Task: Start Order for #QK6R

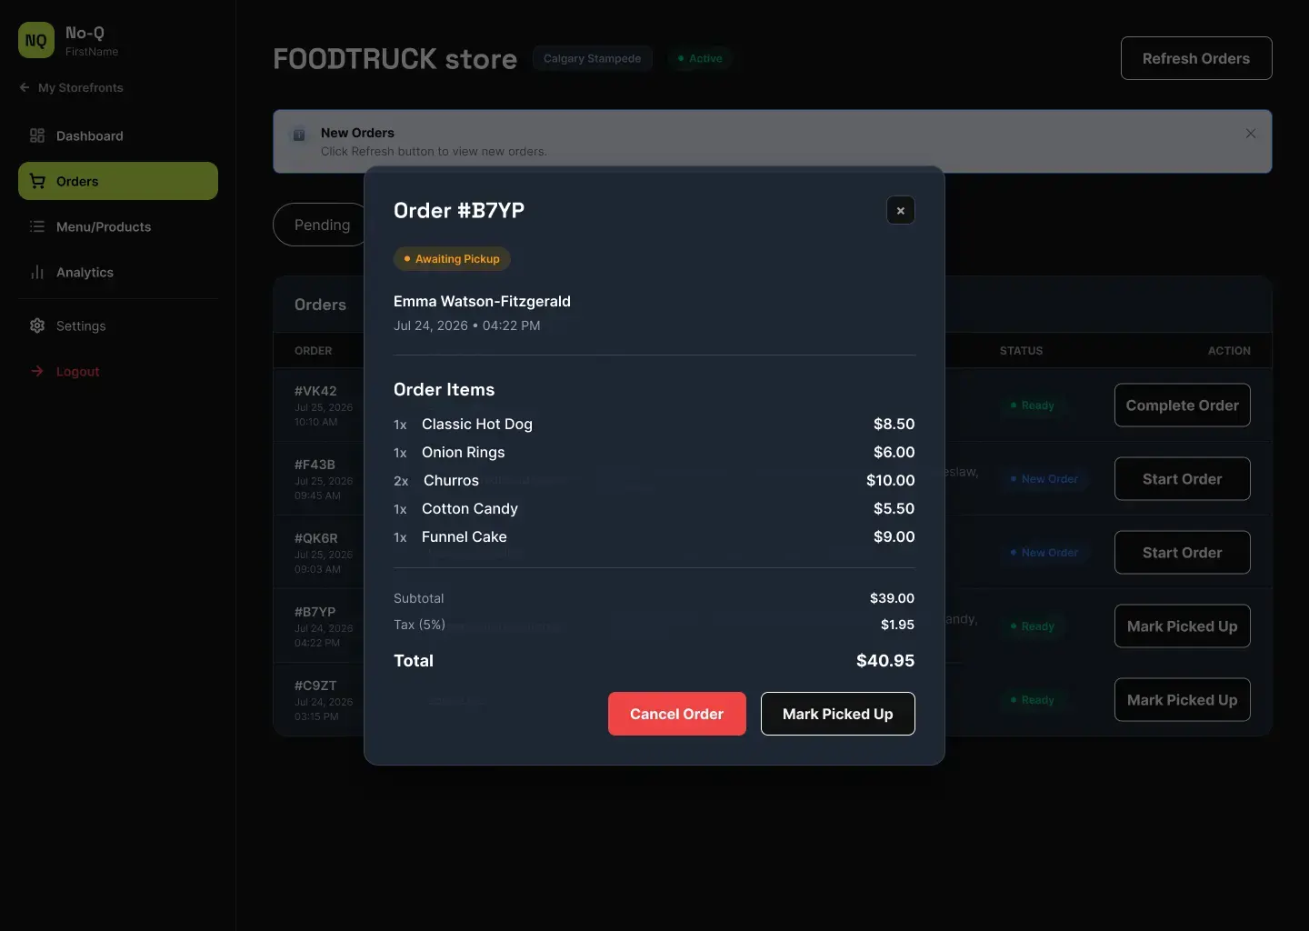Action: [x=1183, y=553]
